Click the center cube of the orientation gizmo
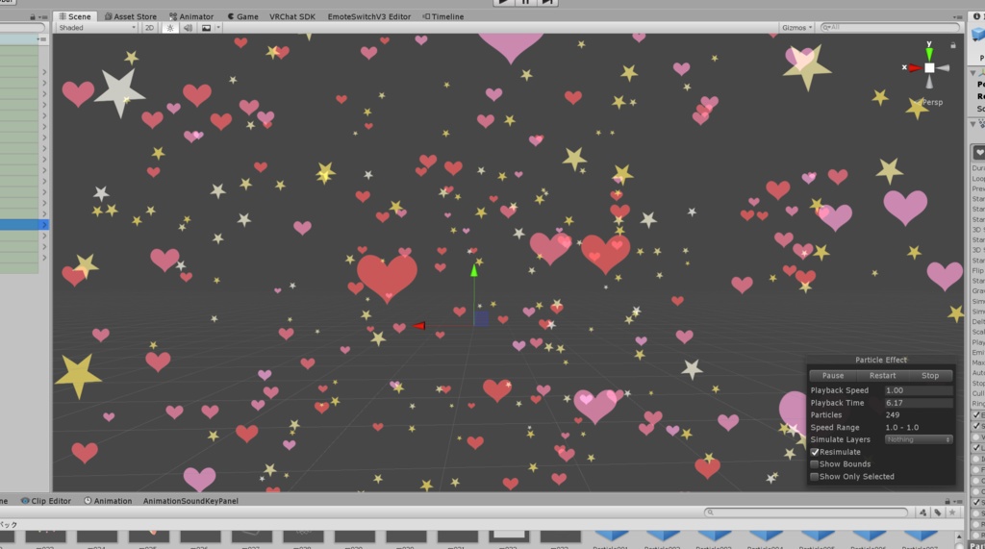The width and height of the screenshot is (985, 549). (x=929, y=68)
